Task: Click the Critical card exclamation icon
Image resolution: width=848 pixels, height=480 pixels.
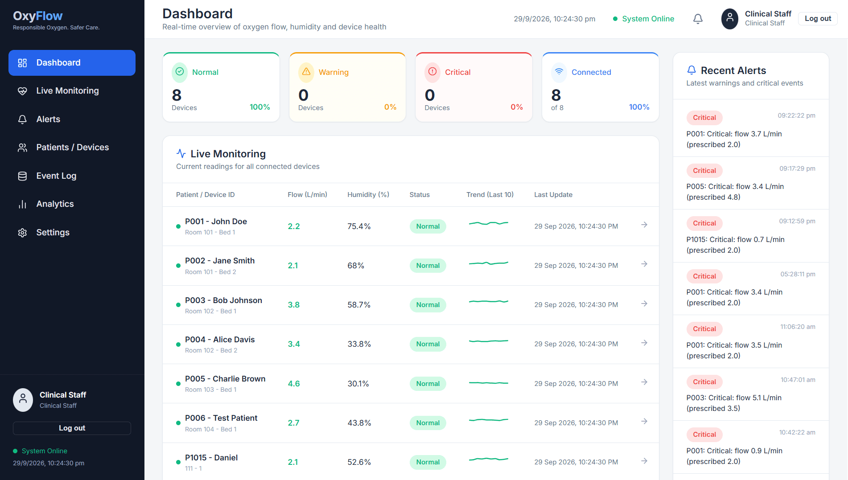Action: 432,72
